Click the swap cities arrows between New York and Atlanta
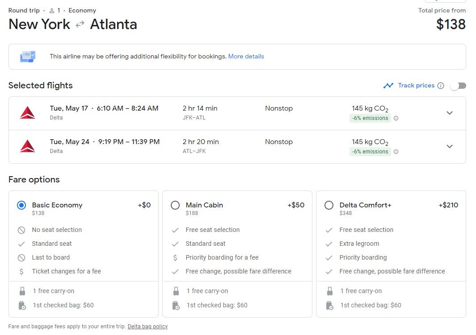The image size is (476, 335). click(80, 25)
